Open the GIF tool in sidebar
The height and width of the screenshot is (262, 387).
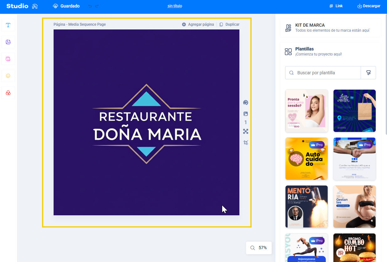click(x=8, y=59)
